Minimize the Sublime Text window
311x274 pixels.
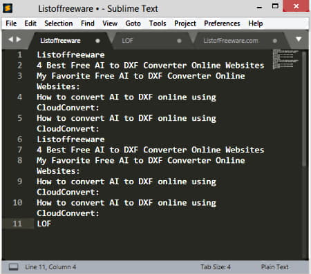pyautogui.click(x=259, y=8)
